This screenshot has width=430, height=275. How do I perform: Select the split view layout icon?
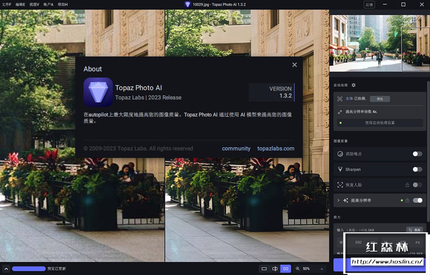275,269
